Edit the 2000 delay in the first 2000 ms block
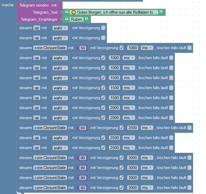 point(115,108)
